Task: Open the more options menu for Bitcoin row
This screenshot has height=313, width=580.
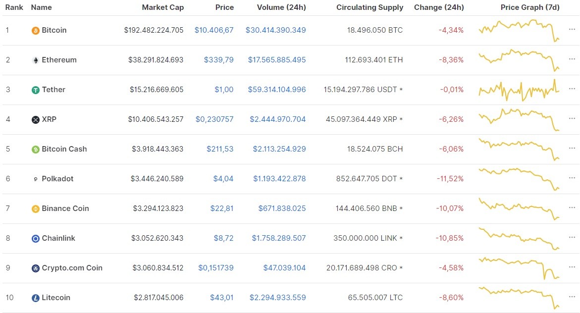Action: tap(572, 30)
